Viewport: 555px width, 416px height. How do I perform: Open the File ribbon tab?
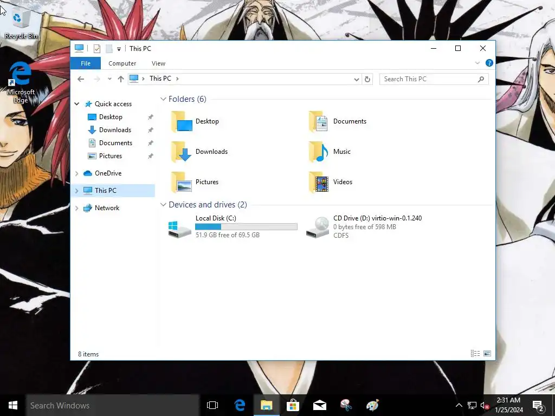click(x=86, y=63)
